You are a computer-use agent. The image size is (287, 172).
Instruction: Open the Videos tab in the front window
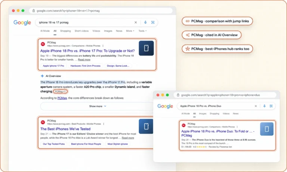(226, 113)
